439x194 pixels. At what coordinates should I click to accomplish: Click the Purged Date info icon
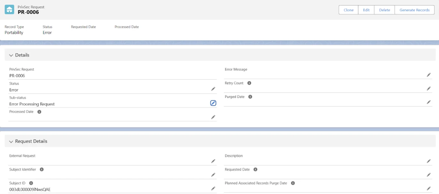coord(250,97)
